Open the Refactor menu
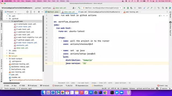This screenshot has height=96, width=172. pos(40,1)
